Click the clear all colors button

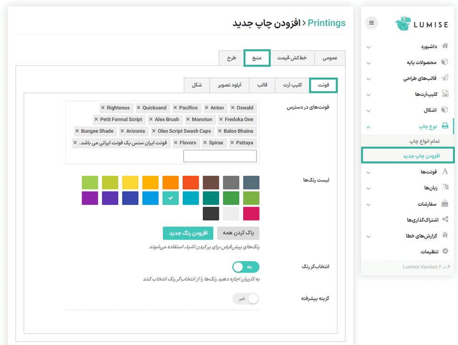(238, 233)
